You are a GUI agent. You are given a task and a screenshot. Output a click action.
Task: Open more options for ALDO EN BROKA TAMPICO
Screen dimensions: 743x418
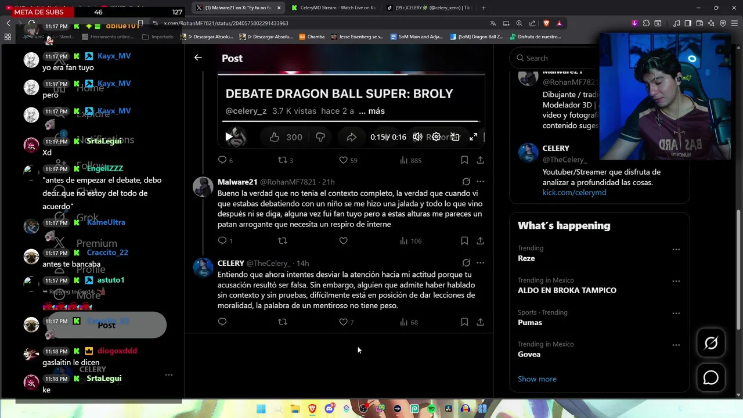[x=676, y=281]
